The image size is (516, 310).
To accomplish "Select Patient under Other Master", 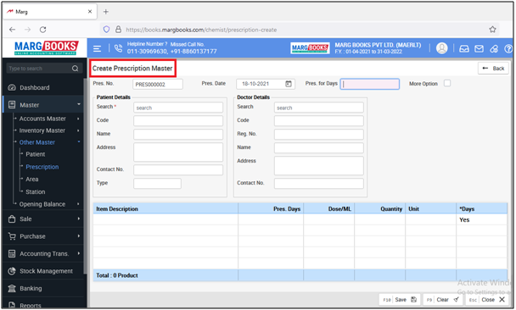I will click(35, 154).
